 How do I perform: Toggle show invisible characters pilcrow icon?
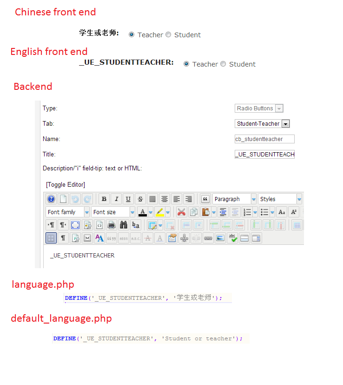click(x=63, y=238)
